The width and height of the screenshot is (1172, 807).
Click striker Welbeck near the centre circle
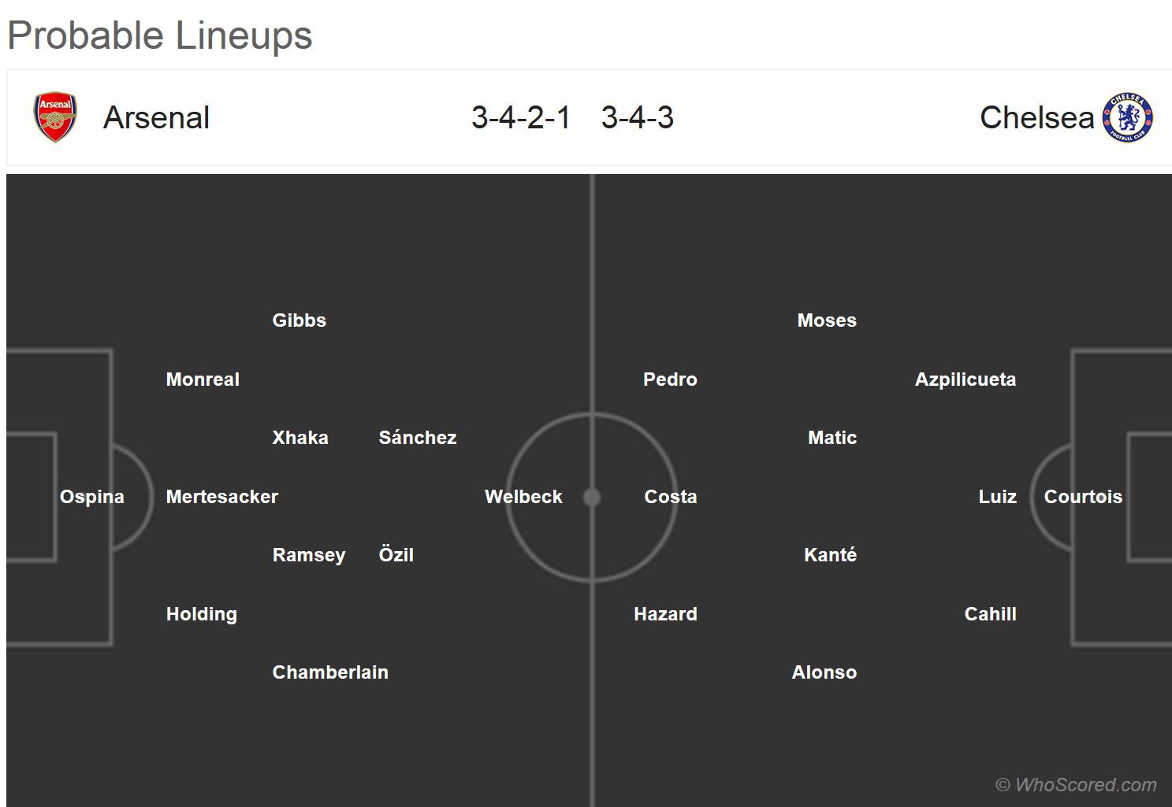523,497
